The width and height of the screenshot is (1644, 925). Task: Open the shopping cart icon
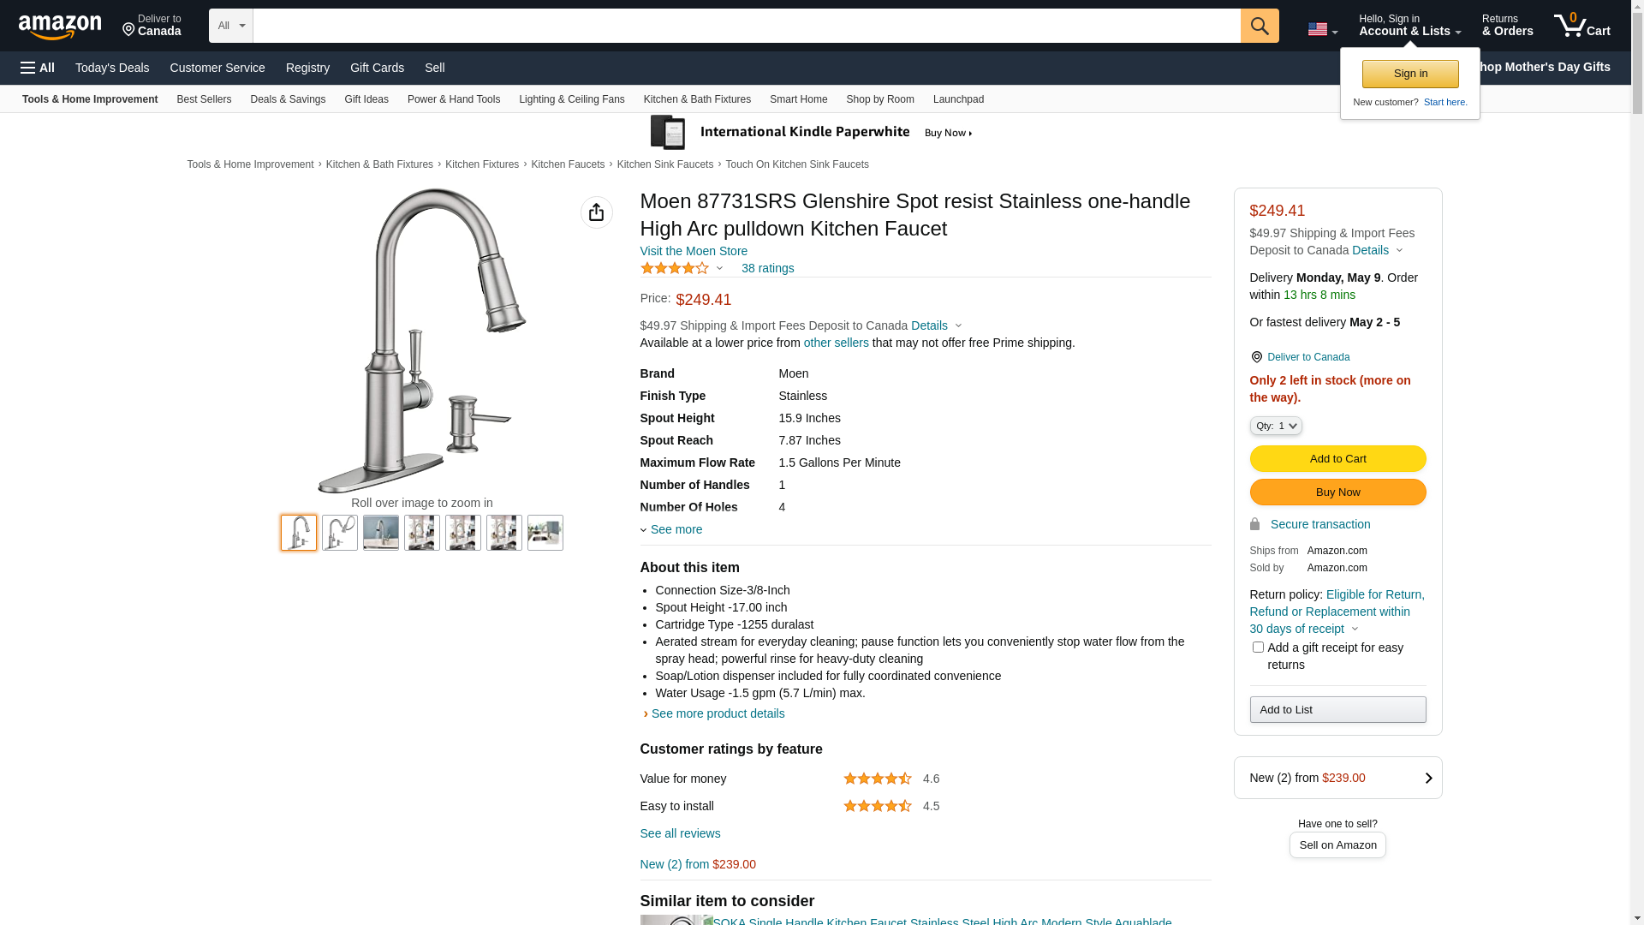pyautogui.click(x=1581, y=26)
